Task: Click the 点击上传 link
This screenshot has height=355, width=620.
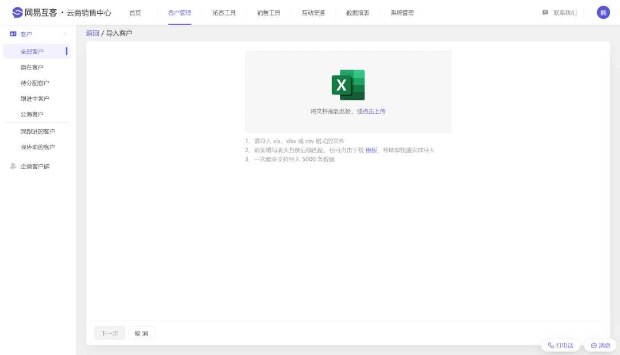Action: (374, 111)
